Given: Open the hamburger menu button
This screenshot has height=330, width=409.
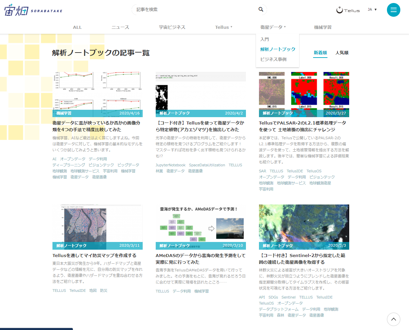Looking at the screenshot, I should click(x=393, y=10).
